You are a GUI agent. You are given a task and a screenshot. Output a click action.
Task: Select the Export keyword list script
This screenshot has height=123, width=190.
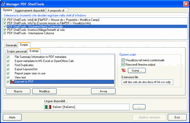[26, 69]
